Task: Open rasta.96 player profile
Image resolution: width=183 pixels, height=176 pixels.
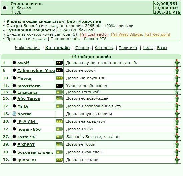Action: coord(26,137)
